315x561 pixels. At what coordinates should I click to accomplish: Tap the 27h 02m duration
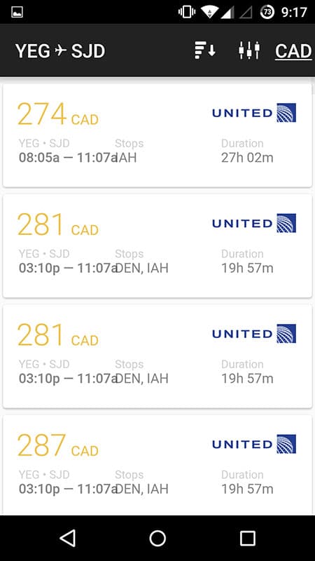[x=247, y=157]
